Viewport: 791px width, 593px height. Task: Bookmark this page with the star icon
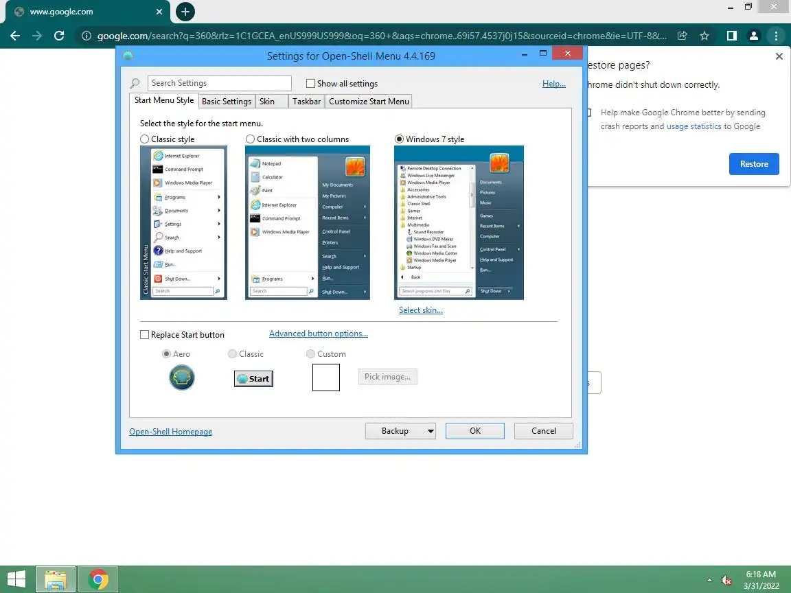[x=704, y=36]
